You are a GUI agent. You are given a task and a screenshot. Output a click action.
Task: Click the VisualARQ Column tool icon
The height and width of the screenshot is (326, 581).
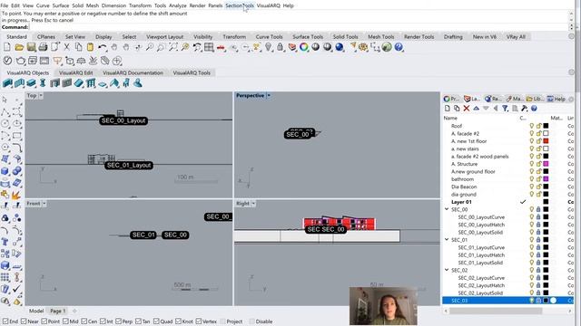(43, 83)
